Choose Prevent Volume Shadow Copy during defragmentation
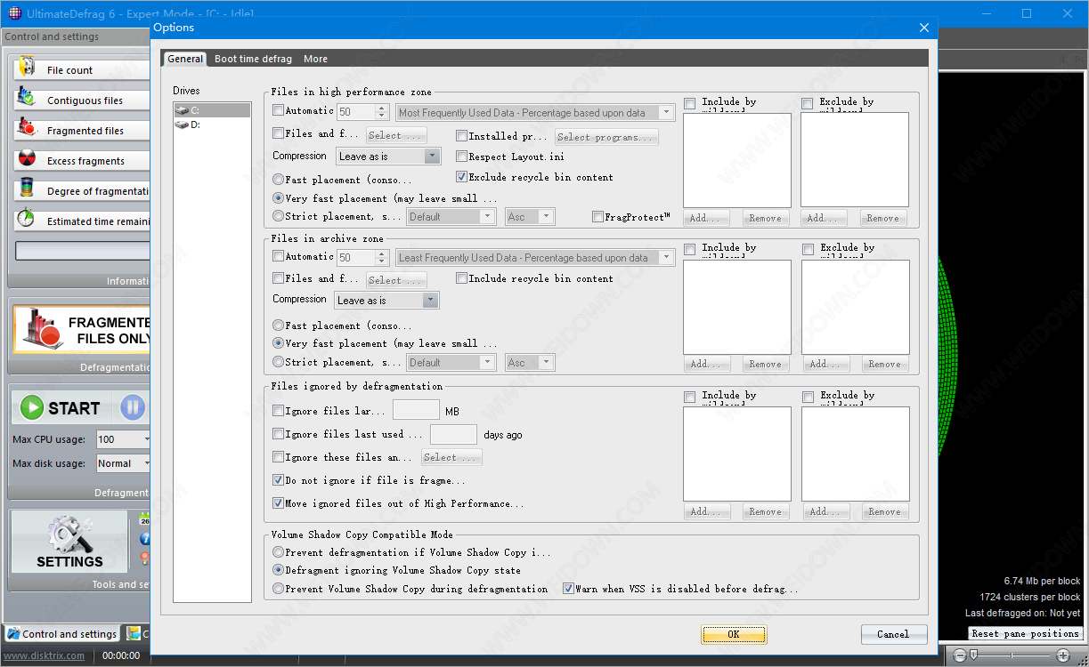1089x667 pixels. coord(278,589)
